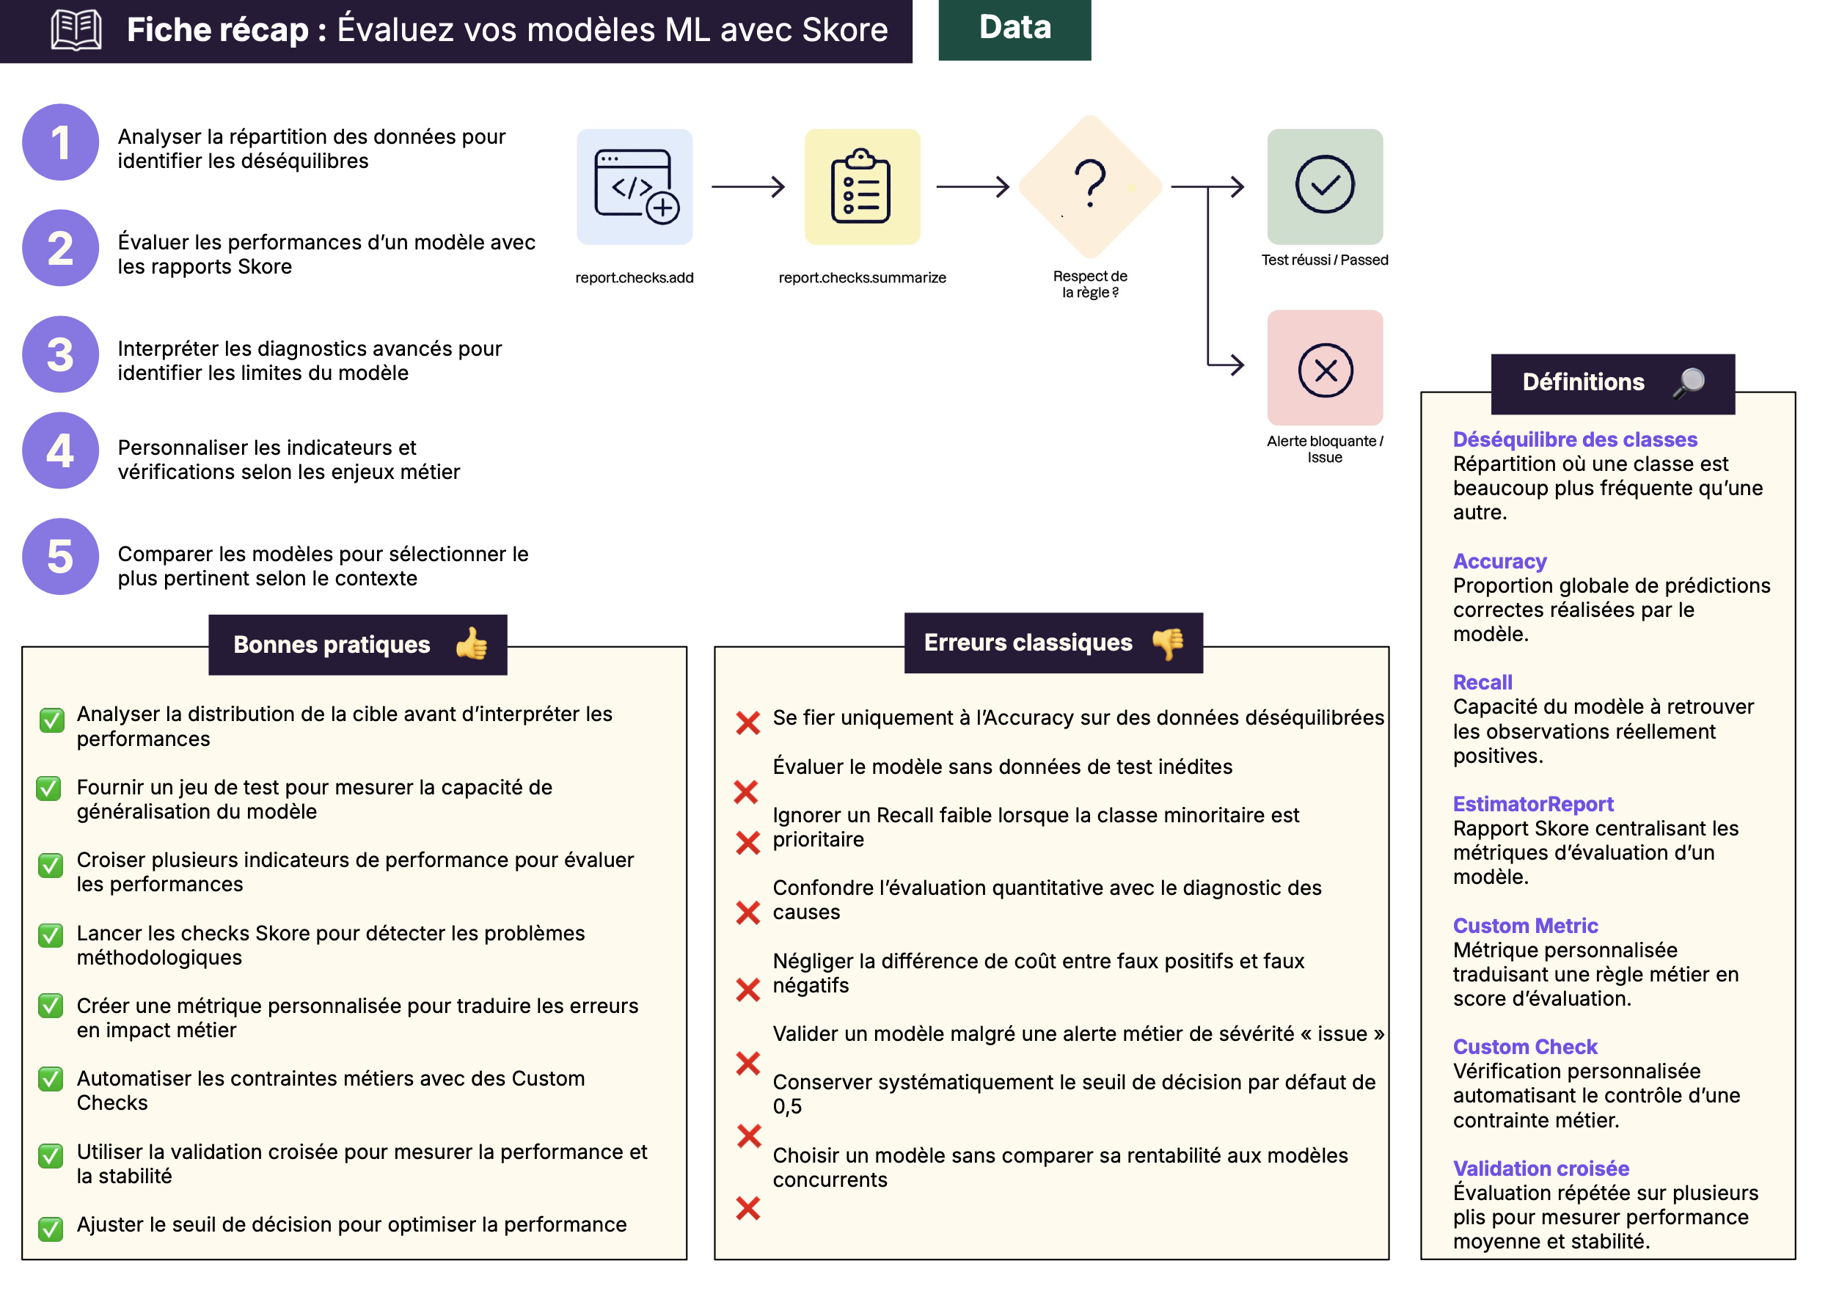Click the magnifying glass beside Définitions
The width and height of the screenshot is (1828, 1291).
tap(1689, 383)
